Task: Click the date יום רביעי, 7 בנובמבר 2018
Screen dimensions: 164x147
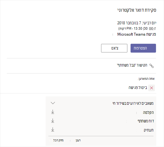Action: (137, 23)
